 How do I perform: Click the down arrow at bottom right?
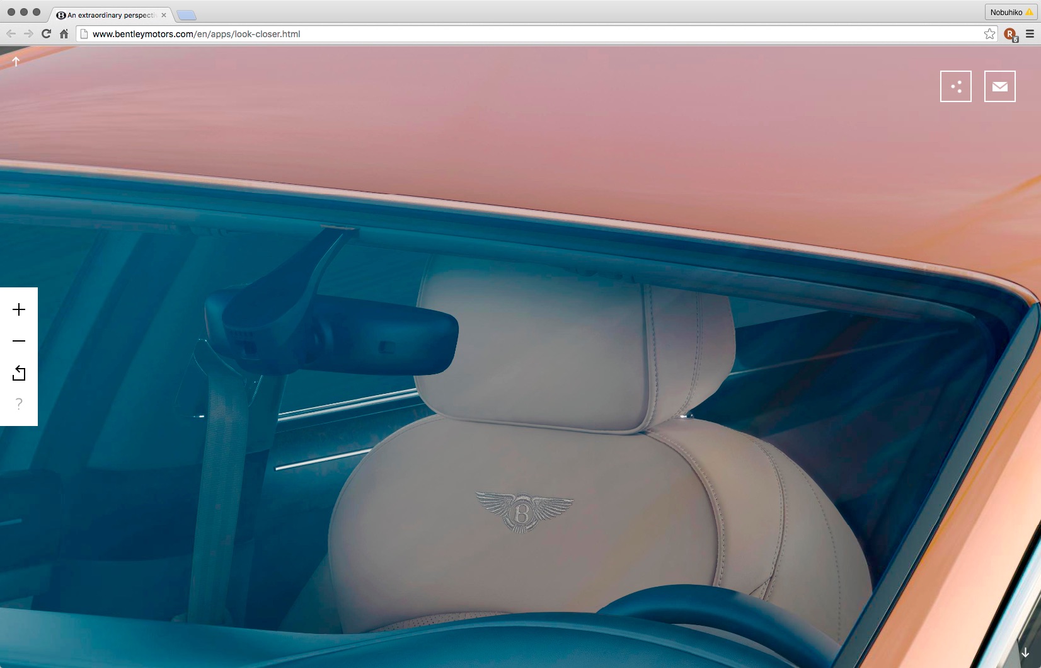tap(1025, 653)
